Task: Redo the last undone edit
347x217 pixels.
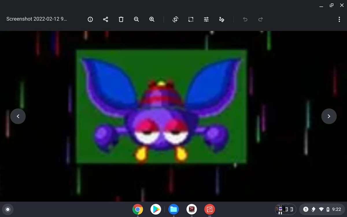Action: pyautogui.click(x=260, y=19)
